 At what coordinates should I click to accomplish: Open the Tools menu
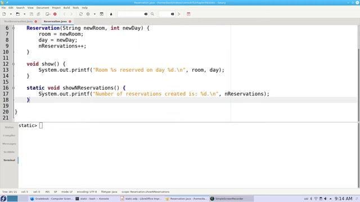coord(76,8)
